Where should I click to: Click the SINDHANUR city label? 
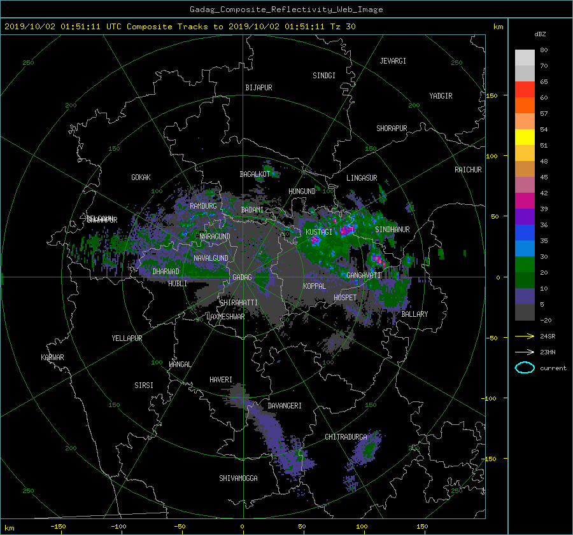click(392, 230)
